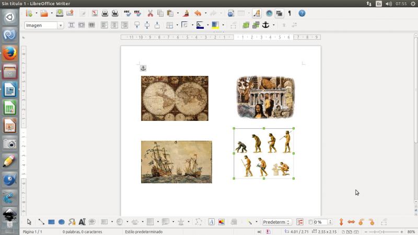Viewport: 418px width, 235px height.
Task: Toggle the drawing functions toolbar
Action: [x=257, y=14]
